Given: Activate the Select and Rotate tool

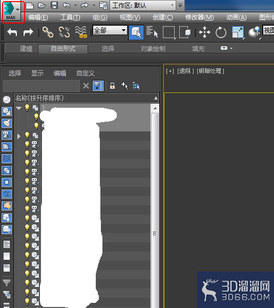Looking at the screenshot, I should coord(221,32).
